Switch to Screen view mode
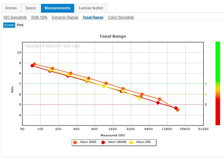The image size is (224, 158). tap(9, 25)
